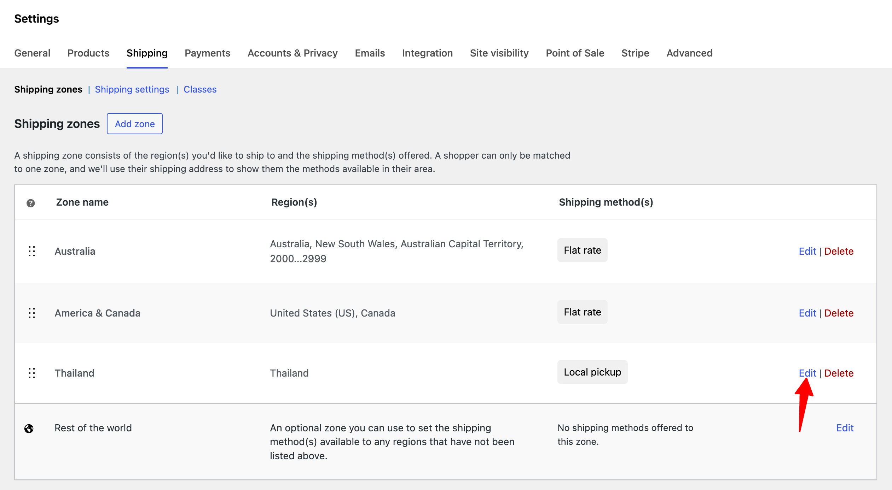Edit the America & Canada zone
Image resolution: width=892 pixels, height=490 pixels.
pos(807,313)
